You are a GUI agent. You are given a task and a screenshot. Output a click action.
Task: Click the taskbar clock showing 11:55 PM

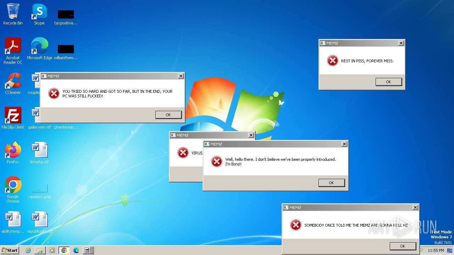(436, 250)
